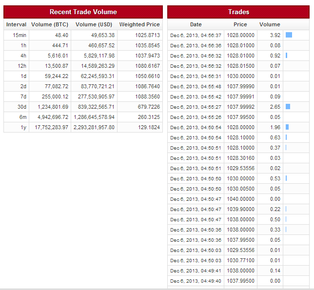Select the trade dated 04:56:37
Screen dimensions: 314x290
tap(196, 35)
